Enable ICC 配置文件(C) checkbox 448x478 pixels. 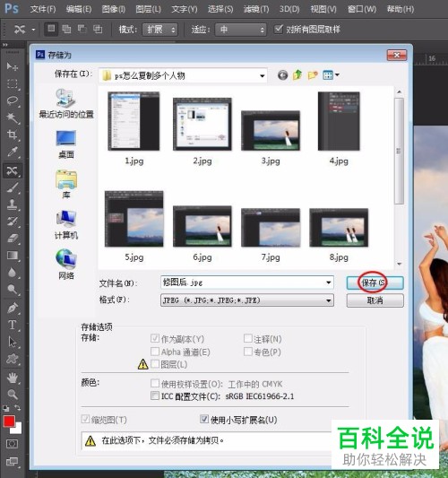(155, 395)
